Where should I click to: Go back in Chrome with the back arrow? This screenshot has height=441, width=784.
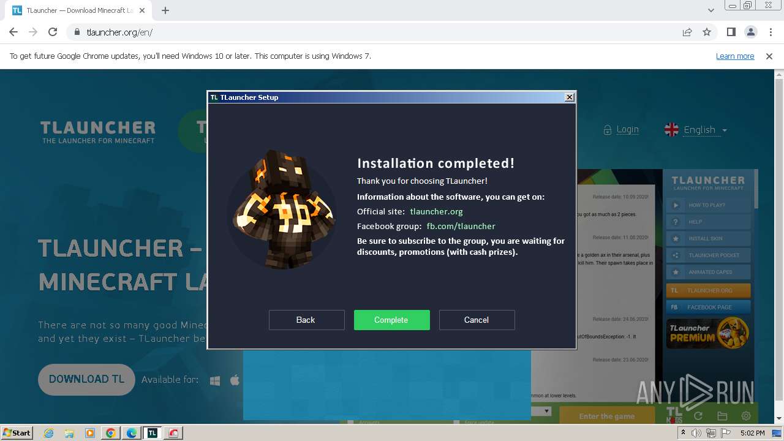tap(13, 32)
